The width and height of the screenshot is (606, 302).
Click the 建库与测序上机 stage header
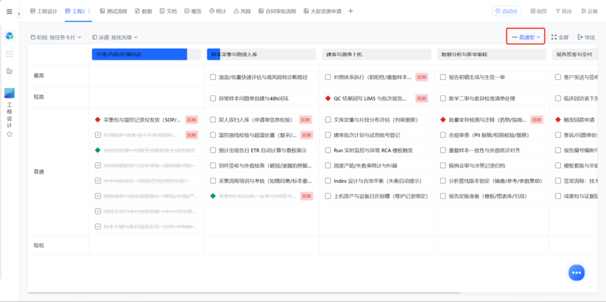pyautogui.click(x=377, y=54)
